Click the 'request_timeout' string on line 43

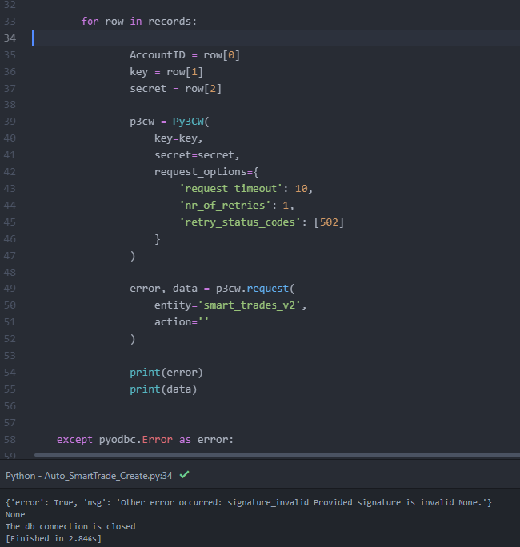click(x=230, y=189)
